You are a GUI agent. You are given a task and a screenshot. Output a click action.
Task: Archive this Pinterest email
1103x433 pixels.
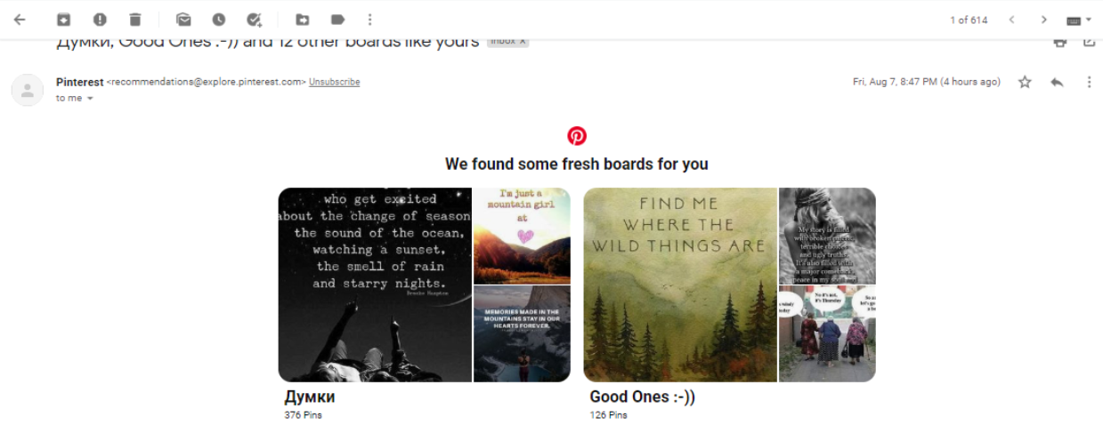click(x=63, y=20)
